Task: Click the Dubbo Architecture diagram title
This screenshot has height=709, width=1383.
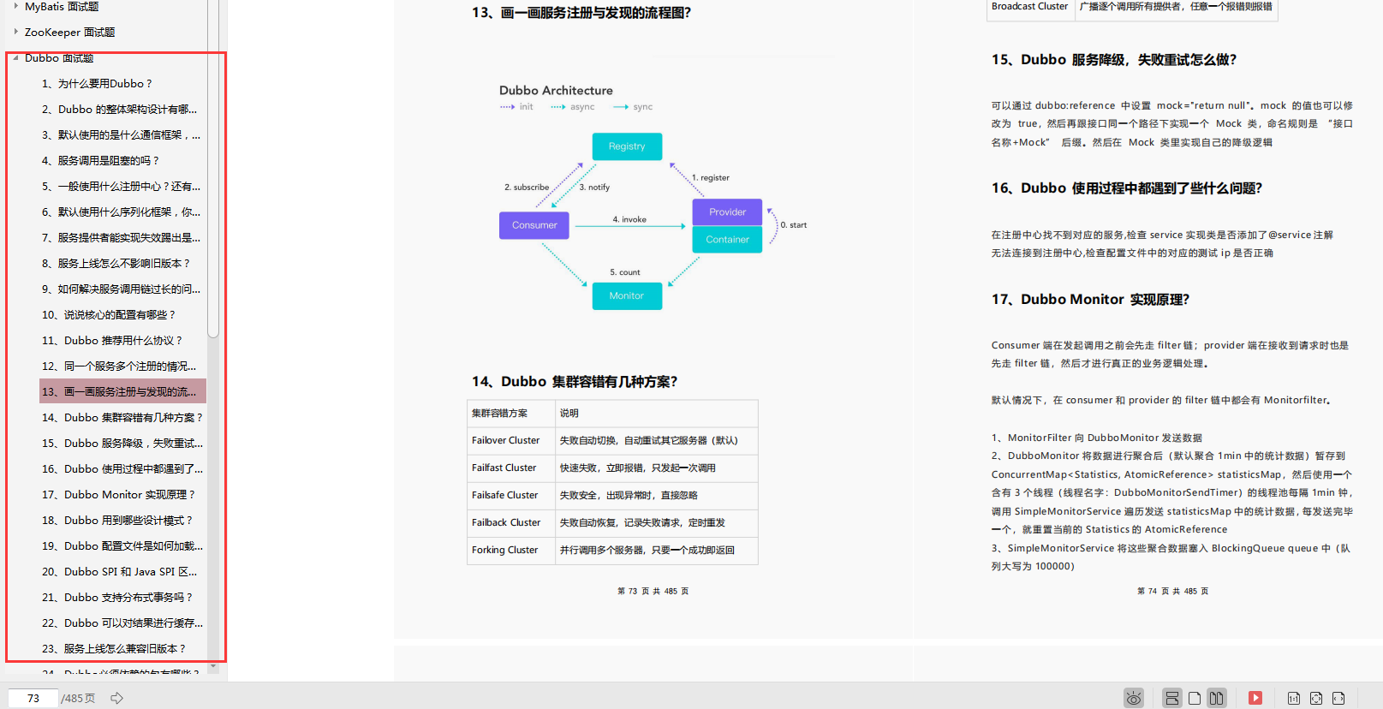Action: point(556,90)
